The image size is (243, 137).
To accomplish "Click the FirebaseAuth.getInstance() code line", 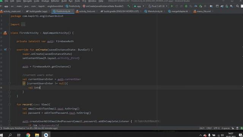I will point(46,67).
